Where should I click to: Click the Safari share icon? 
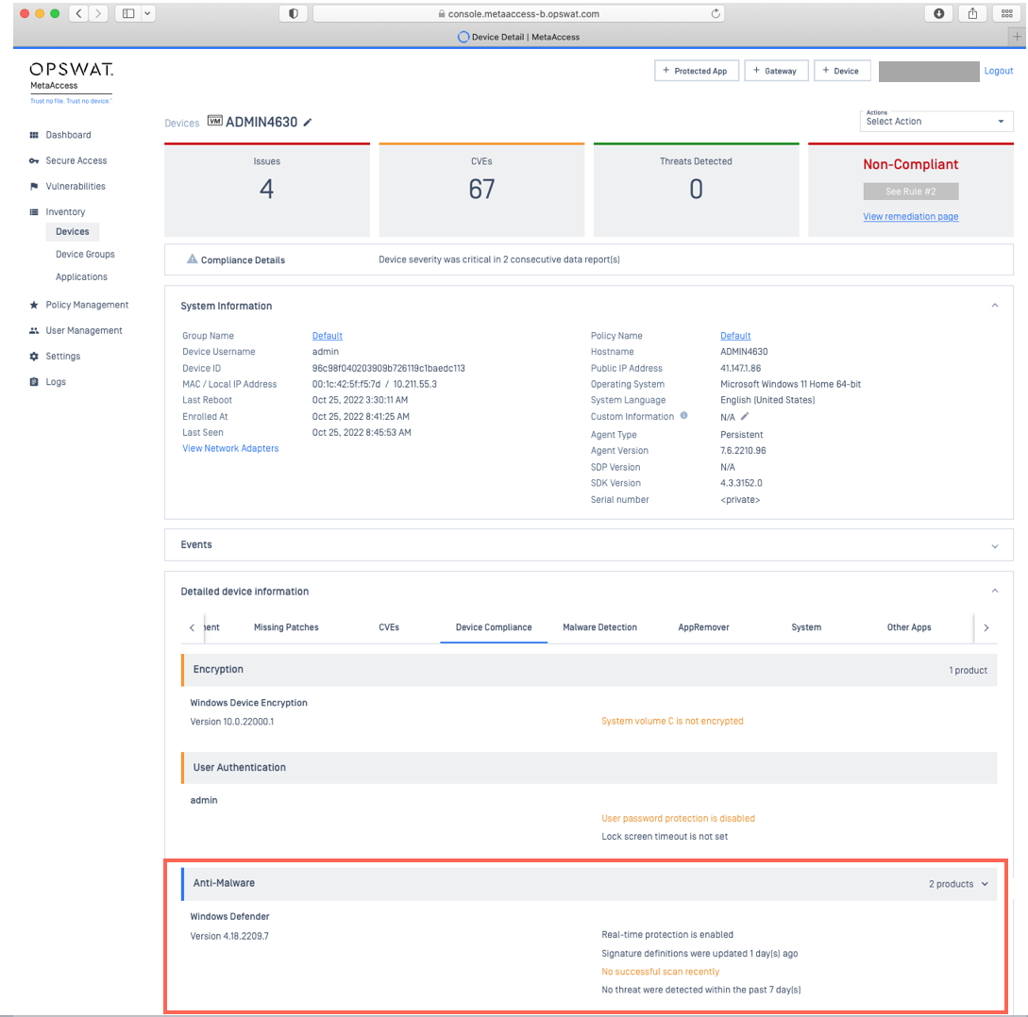(973, 13)
